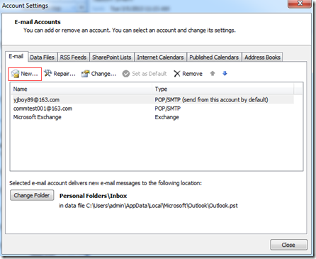Click the Change Folder button
The width and height of the screenshot is (316, 259).
pos(32,195)
